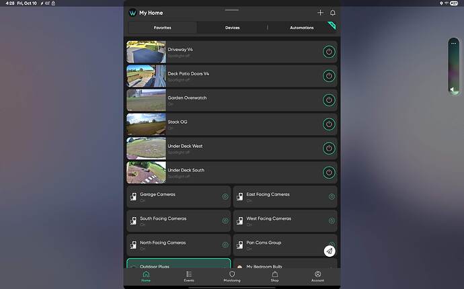The width and height of the screenshot is (464, 289).
Task: Open notifications bell icon
Action: (333, 13)
